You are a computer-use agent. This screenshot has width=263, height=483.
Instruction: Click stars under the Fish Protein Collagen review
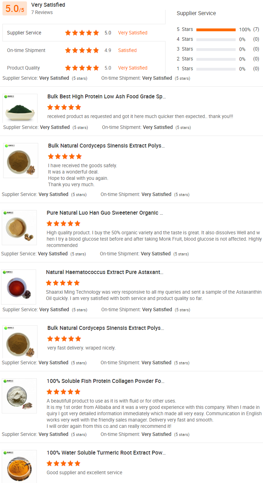coord(63,392)
